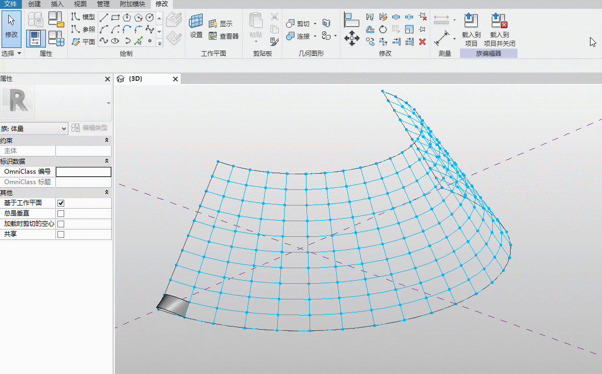The height and width of the screenshot is (374, 602).
Task: Click the OmniClass 编号 input field
Action: coord(84,172)
